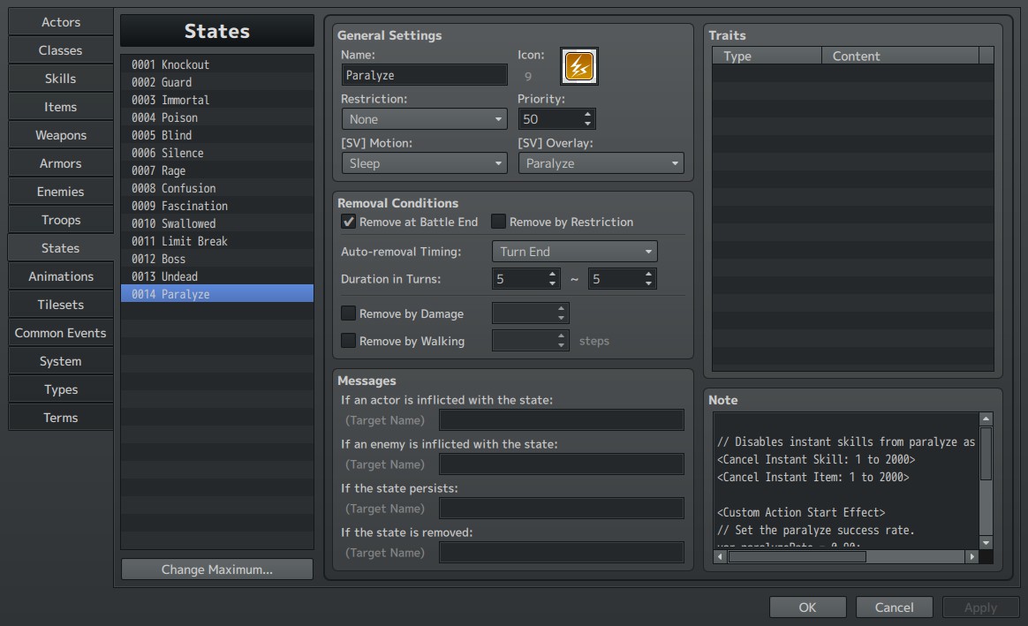Uncheck Remove at Battle End

coord(348,222)
